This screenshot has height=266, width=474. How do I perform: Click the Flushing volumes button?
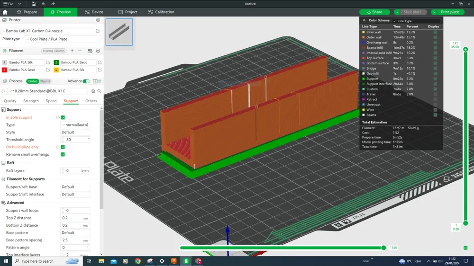click(x=54, y=51)
